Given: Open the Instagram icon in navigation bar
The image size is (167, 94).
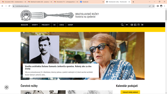Looking at the screenshot, I should point(139,25).
